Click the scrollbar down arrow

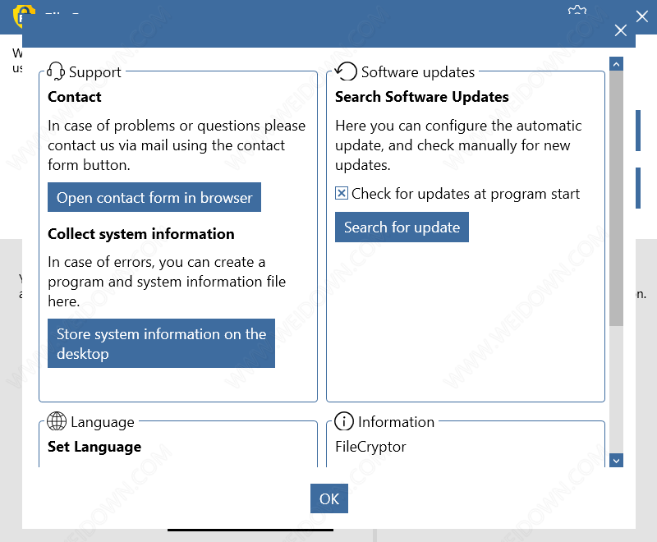coord(616,461)
